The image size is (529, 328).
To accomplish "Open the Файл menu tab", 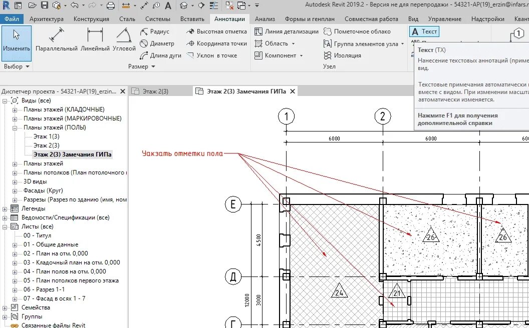I will (12, 19).
